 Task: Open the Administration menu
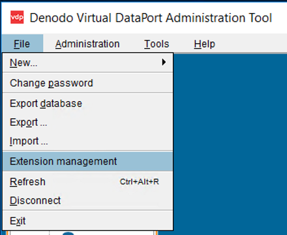click(x=87, y=44)
